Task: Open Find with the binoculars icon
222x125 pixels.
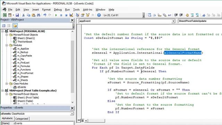Action: tap(39, 15)
